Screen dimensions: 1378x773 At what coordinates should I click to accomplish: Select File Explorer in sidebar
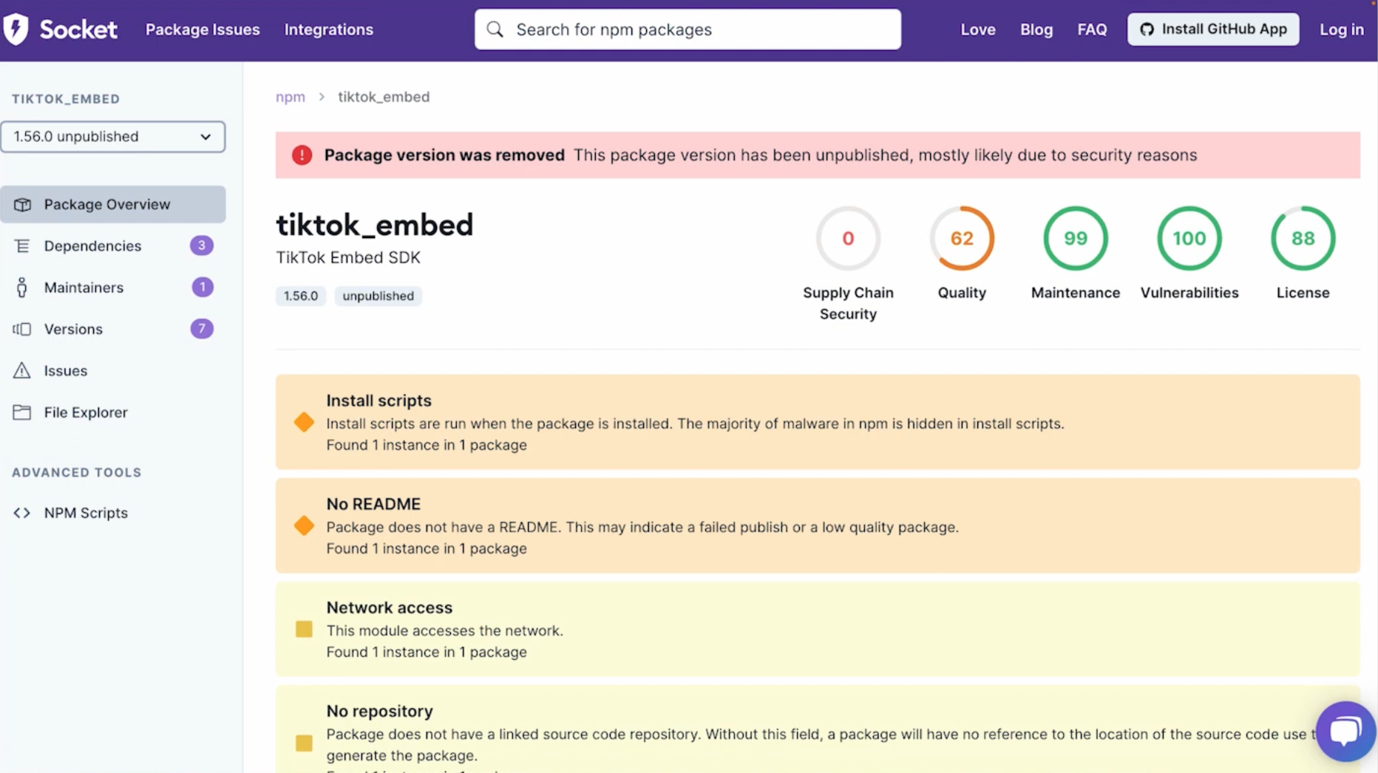(x=113, y=412)
